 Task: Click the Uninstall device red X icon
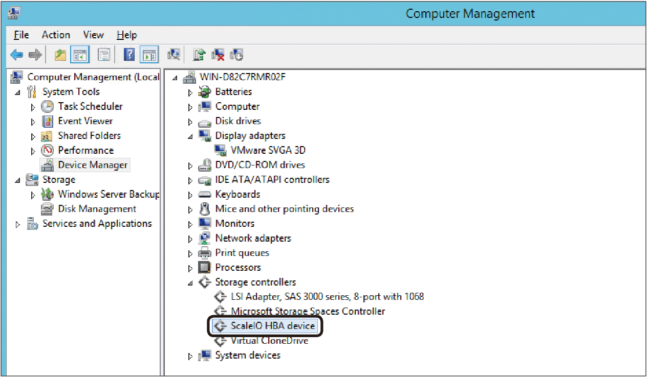tap(219, 54)
